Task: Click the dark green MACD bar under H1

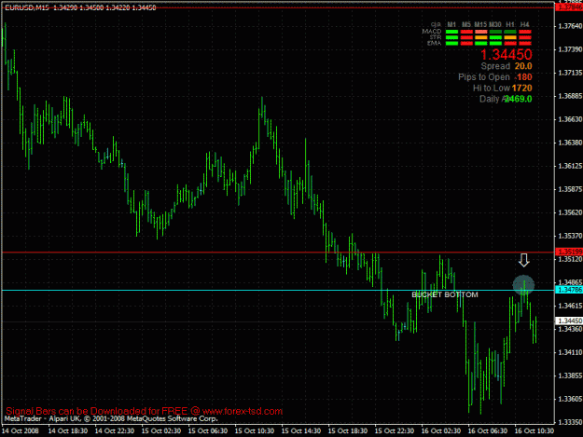Action: pos(510,32)
